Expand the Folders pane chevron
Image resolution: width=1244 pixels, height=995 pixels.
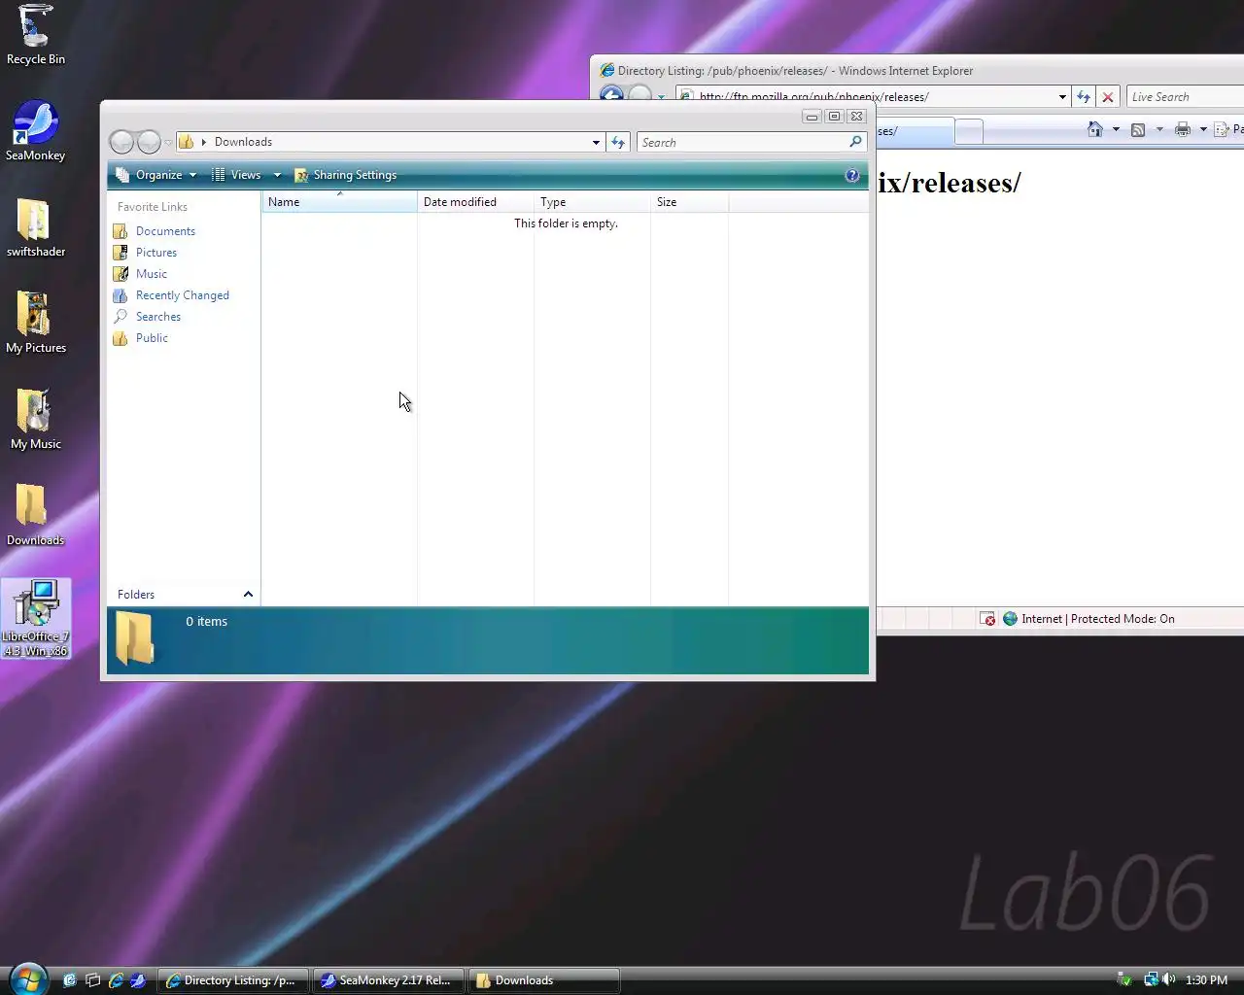(x=248, y=595)
